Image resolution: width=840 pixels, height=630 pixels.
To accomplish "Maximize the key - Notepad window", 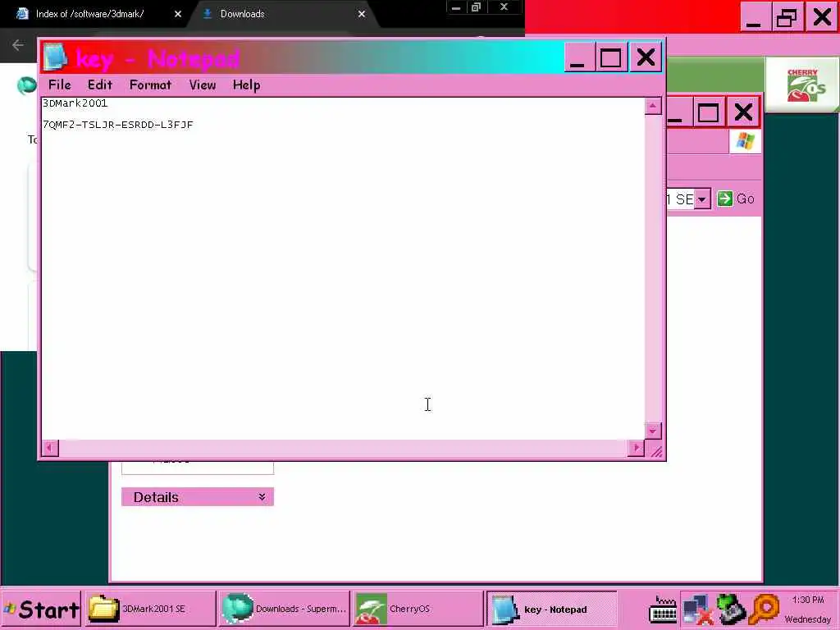I will (x=610, y=57).
